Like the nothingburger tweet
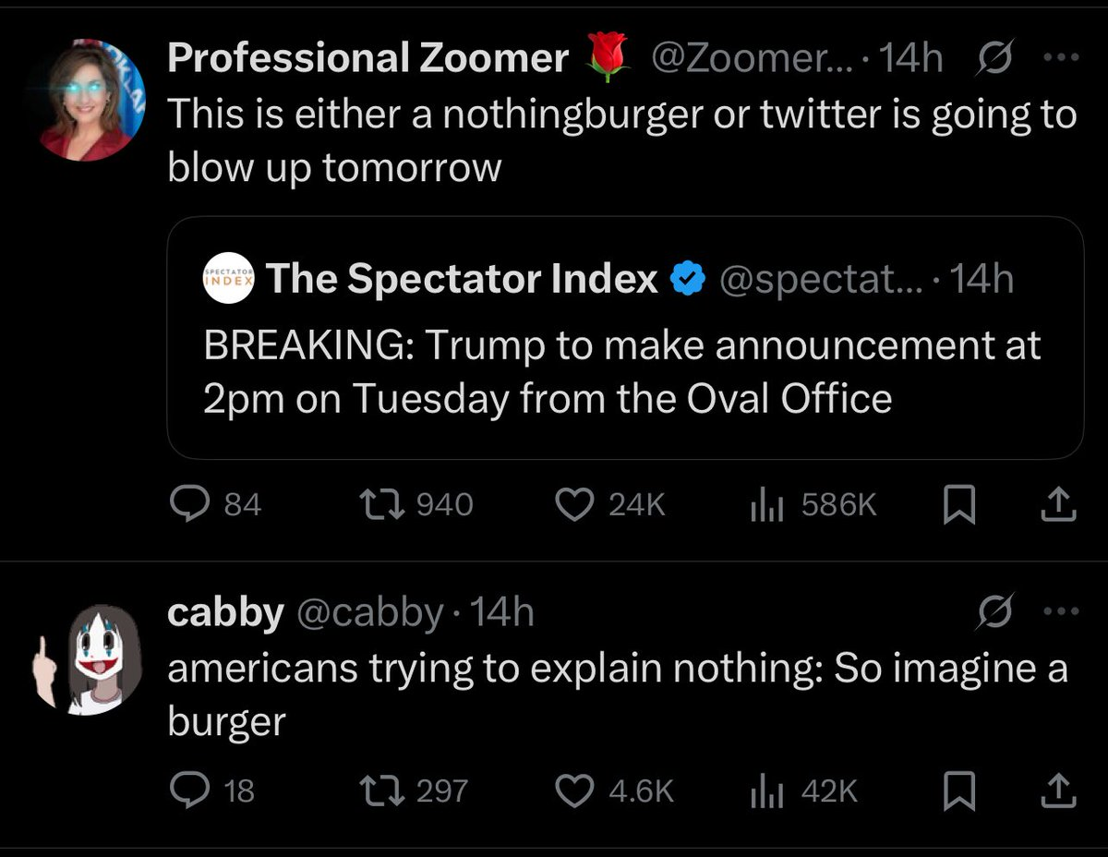Image resolution: width=1108 pixels, height=857 pixels. pos(578,504)
